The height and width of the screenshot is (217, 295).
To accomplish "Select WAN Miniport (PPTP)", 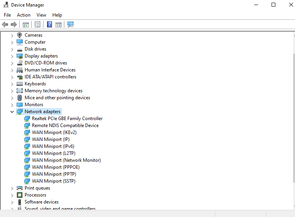I will 54,174.
